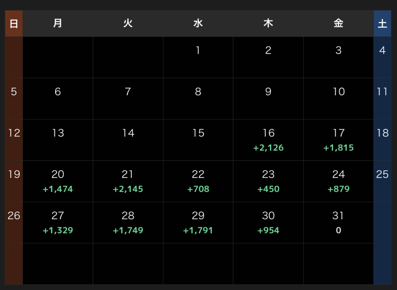
Task: Open day 27 showing +1,329
Action: (x=58, y=223)
